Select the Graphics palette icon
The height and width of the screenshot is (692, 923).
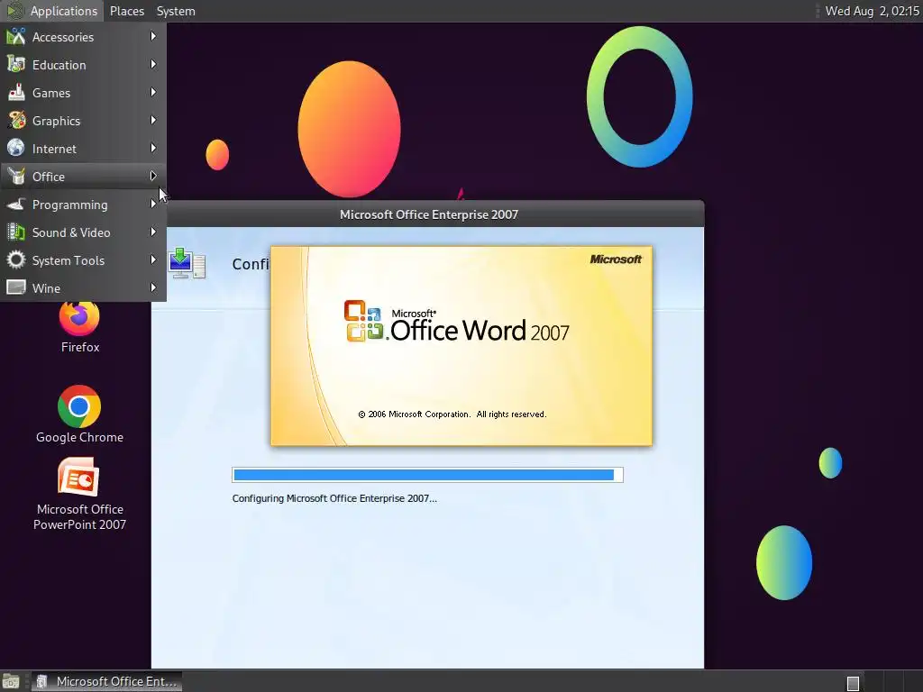point(16,121)
